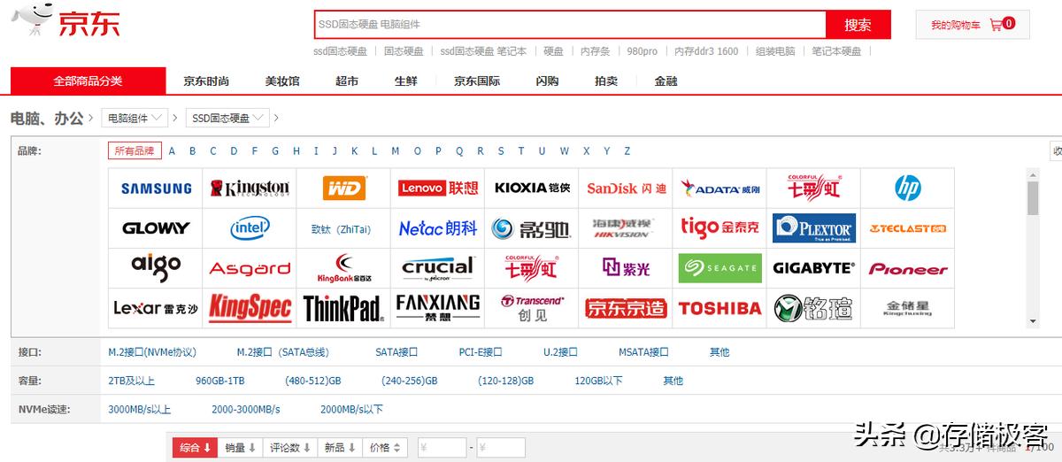
Task: Open the 超市 navigation item
Action: [x=347, y=81]
